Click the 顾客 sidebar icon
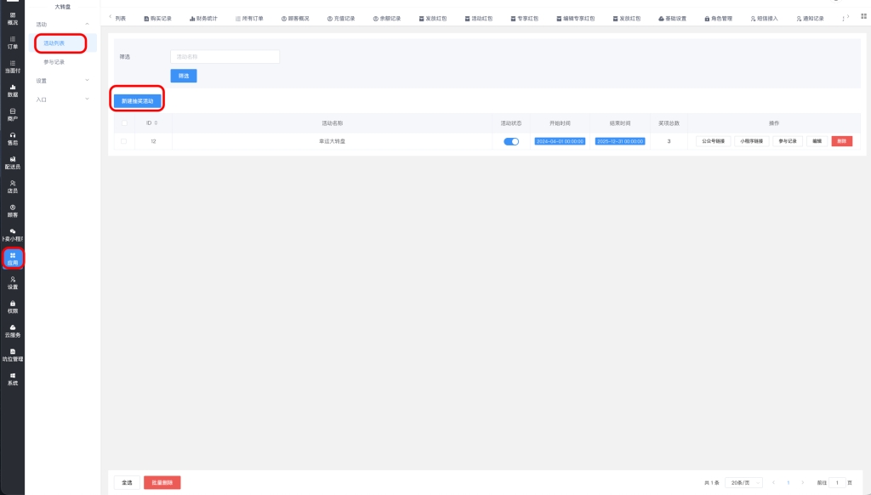Image resolution: width=871 pixels, height=495 pixels. (x=12, y=210)
